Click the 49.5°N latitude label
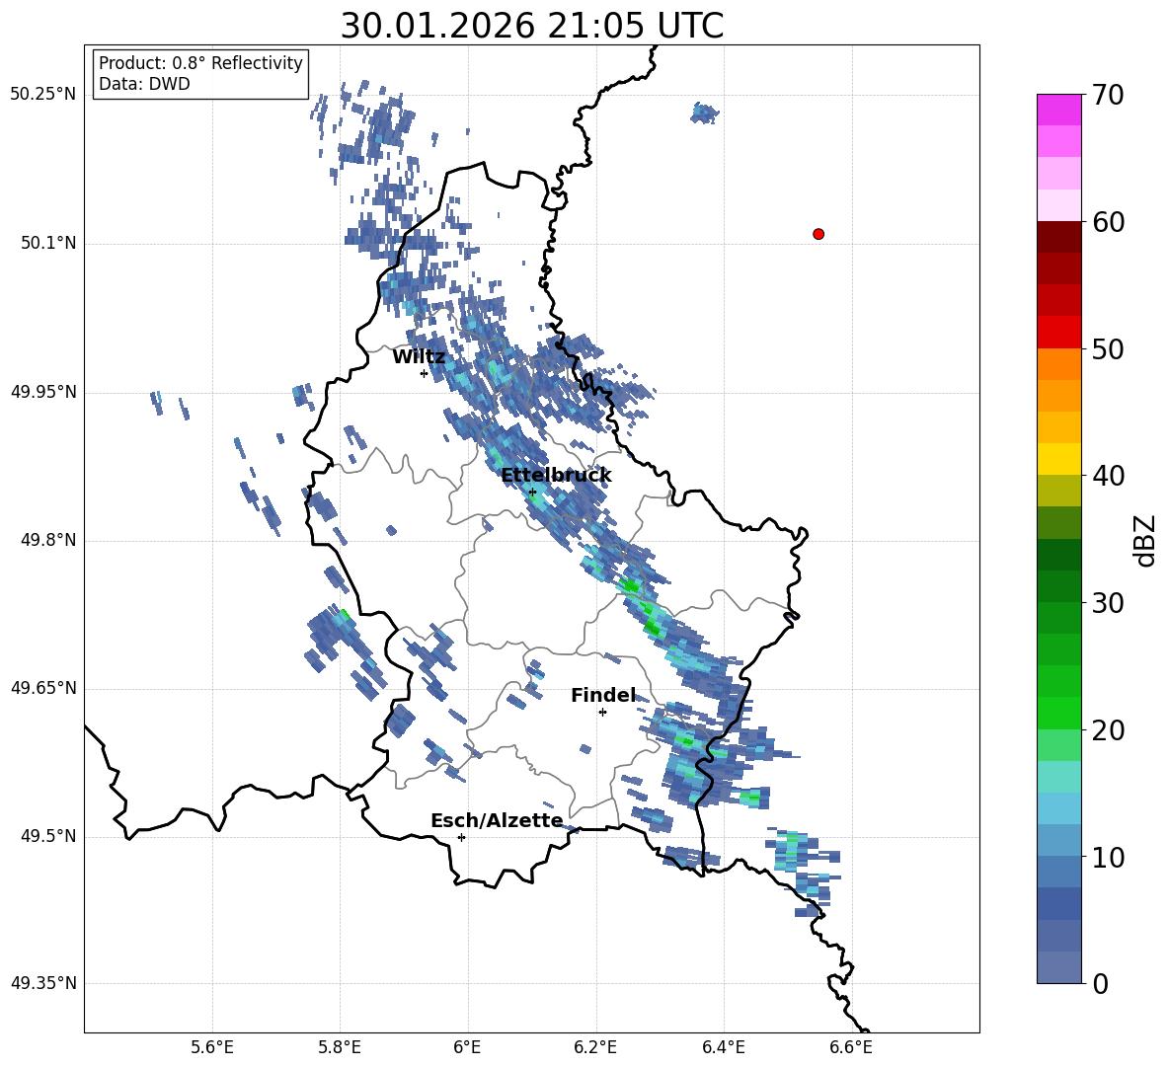The width and height of the screenshot is (1169, 1067). [x=48, y=837]
